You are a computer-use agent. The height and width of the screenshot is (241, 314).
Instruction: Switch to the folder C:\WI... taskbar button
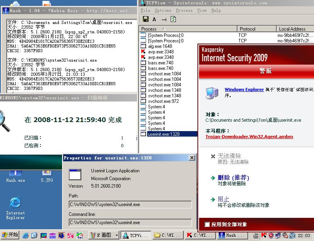click(168, 235)
